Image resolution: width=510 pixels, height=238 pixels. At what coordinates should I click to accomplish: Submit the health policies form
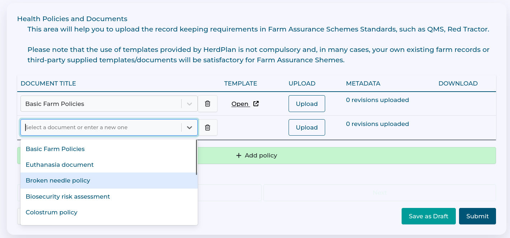tap(477, 216)
